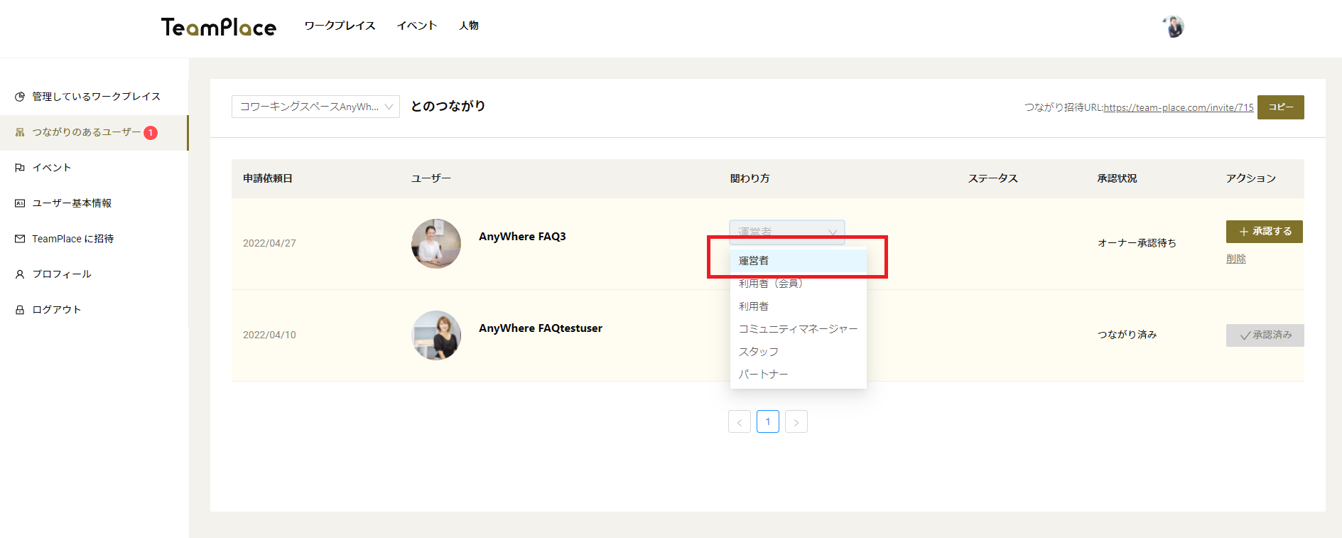
Task: Open ユーザー基本情報 in sidebar
Action: (71, 203)
